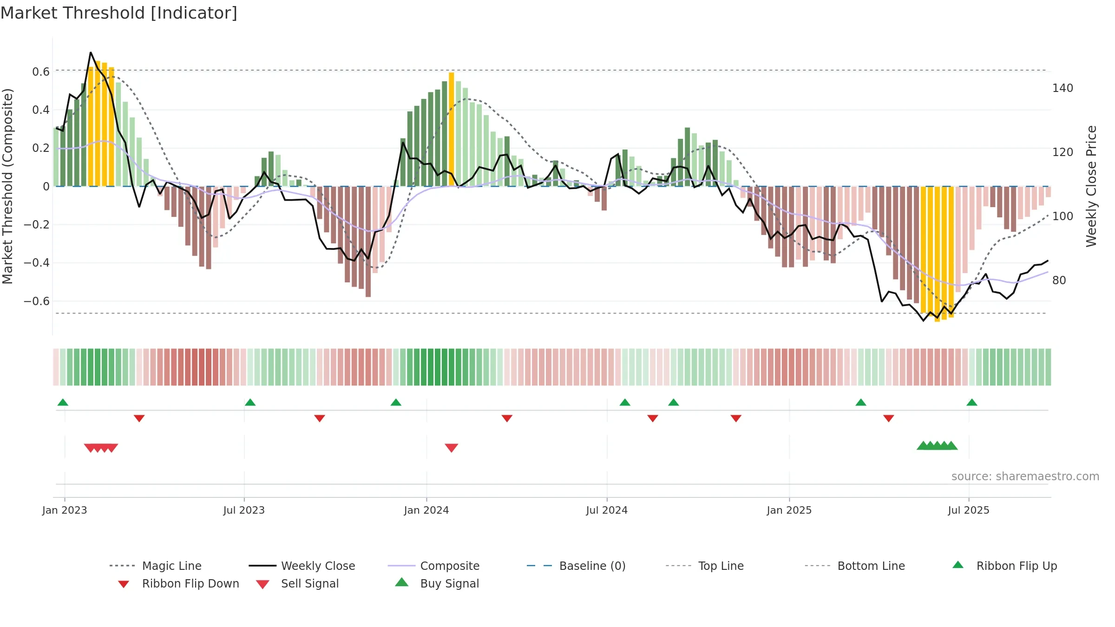
Task: Click the −0.2 left axis tick label
Action: (37, 225)
